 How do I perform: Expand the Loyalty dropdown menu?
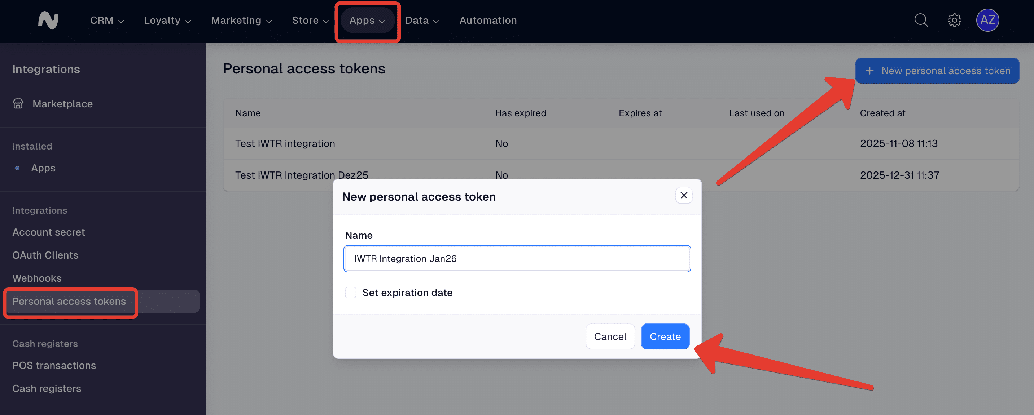coord(167,21)
